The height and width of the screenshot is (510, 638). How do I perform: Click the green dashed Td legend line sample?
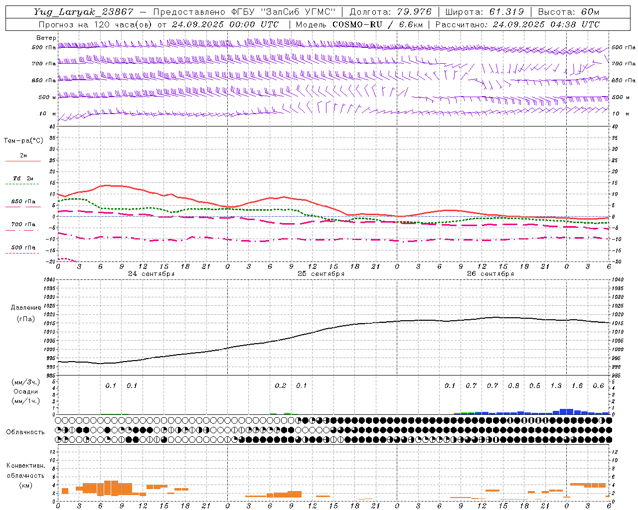[22, 184]
